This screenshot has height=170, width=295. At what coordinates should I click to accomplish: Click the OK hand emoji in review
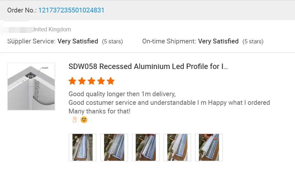pyautogui.click(x=75, y=120)
